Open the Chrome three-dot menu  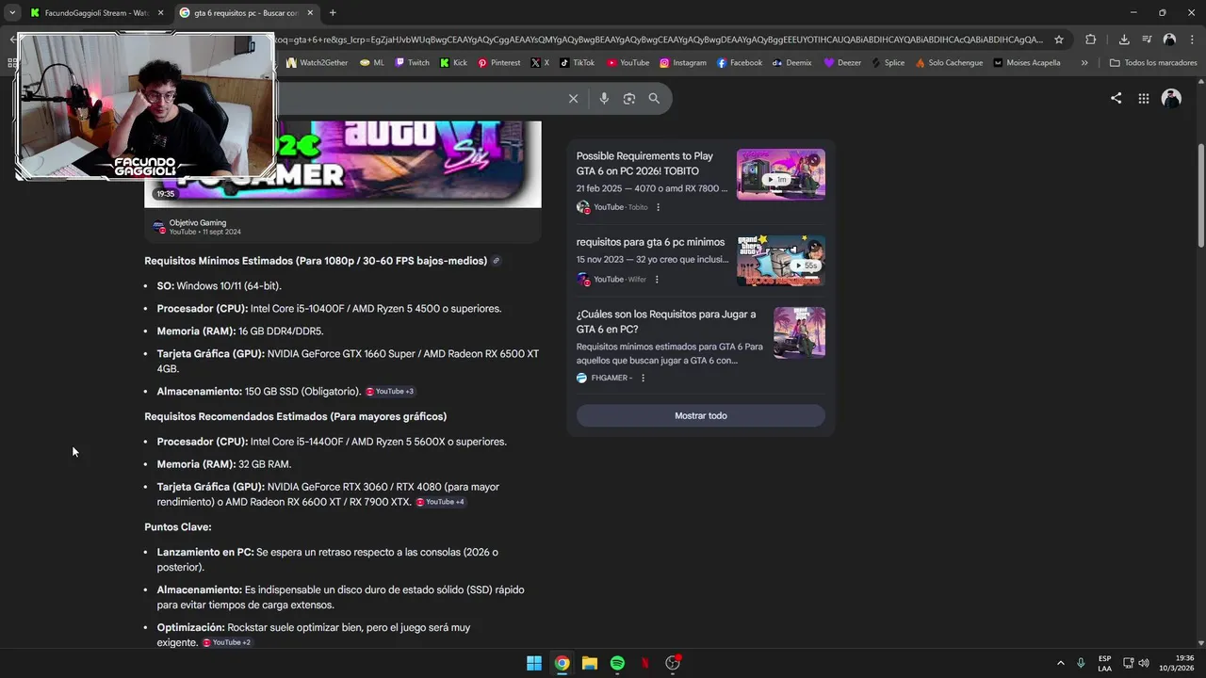tap(1192, 40)
